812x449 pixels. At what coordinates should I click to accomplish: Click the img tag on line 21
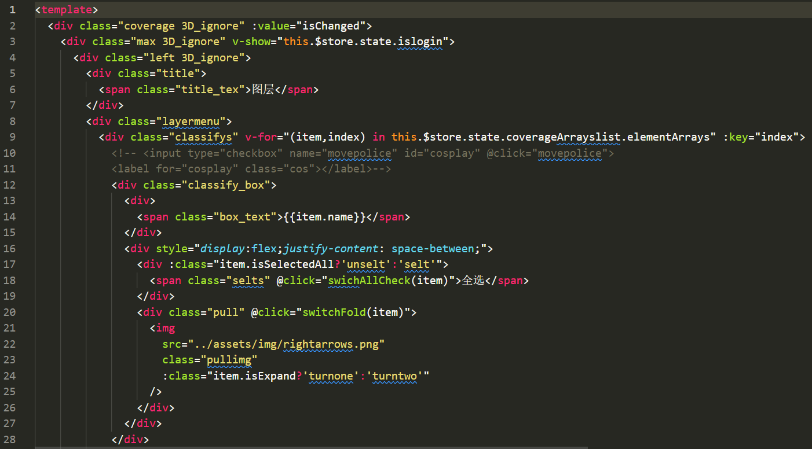[x=162, y=328]
